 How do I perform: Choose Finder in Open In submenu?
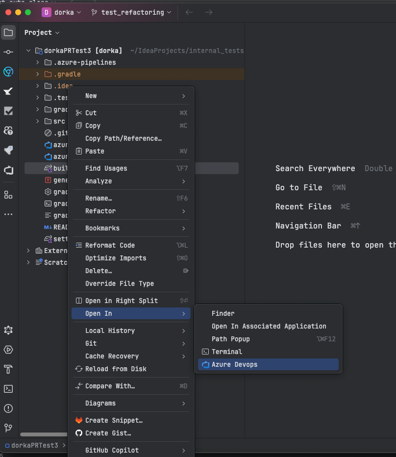tap(268, 314)
